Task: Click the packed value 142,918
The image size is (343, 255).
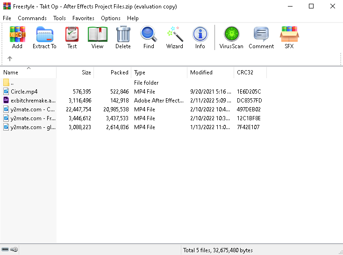Action: click(120, 101)
